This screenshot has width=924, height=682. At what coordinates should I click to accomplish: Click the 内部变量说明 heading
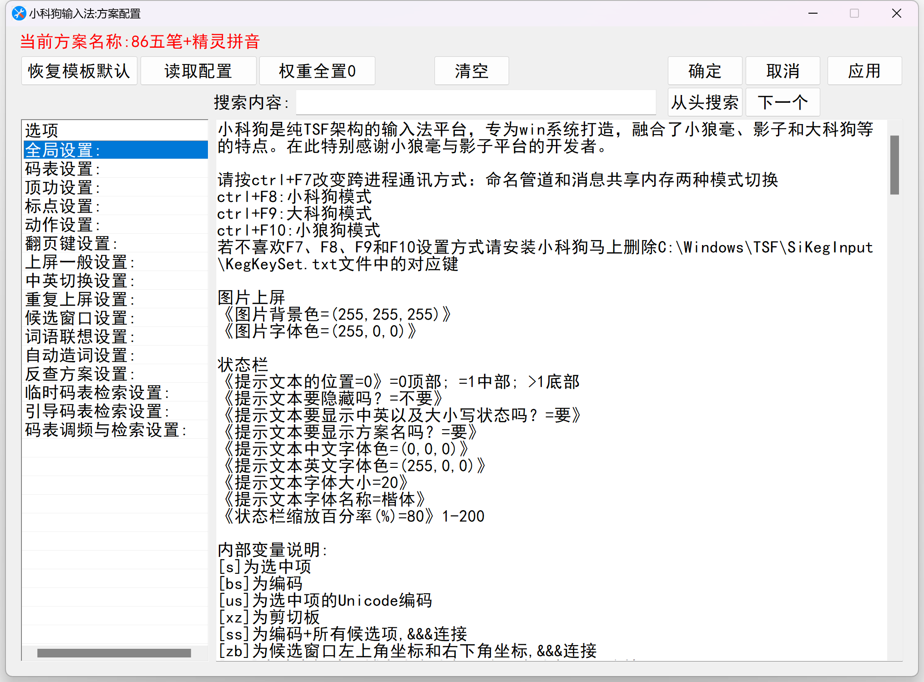pos(273,550)
